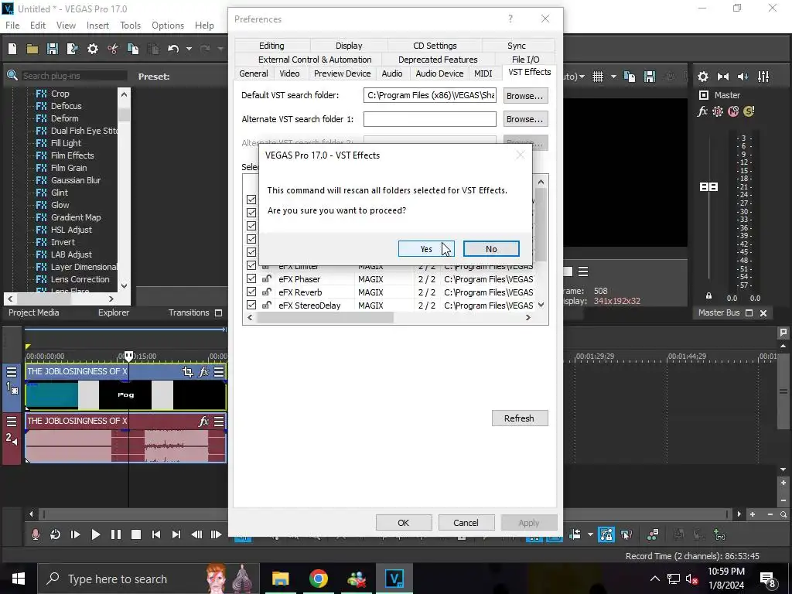Open track 2 header menu icon
The width and height of the screenshot is (792, 594).
pyautogui.click(x=11, y=422)
